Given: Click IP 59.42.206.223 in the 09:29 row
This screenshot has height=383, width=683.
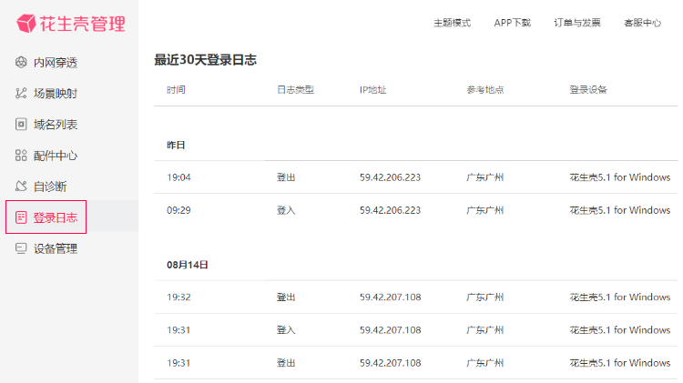Looking at the screenshot, I should (x=391, y=210).
